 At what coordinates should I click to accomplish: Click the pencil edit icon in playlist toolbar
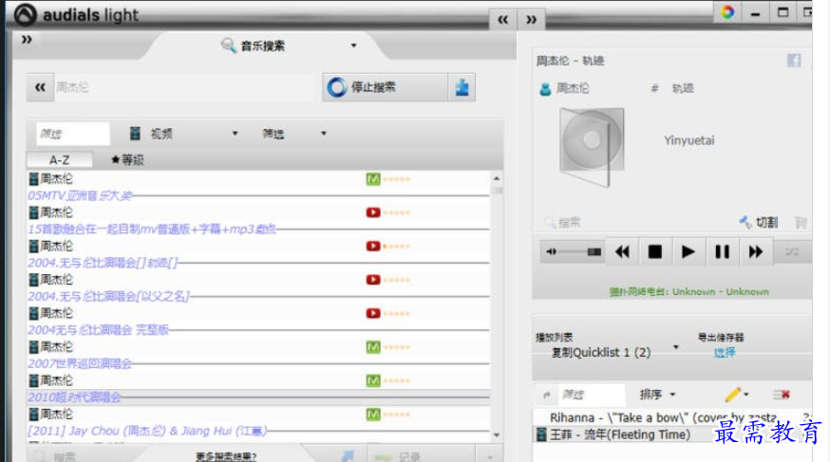click(x=733, y=395)
